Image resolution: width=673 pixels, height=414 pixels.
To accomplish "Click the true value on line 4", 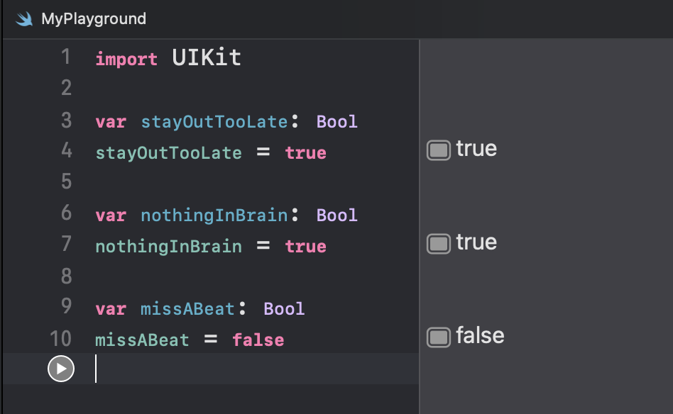I will [x=305, y=153].
